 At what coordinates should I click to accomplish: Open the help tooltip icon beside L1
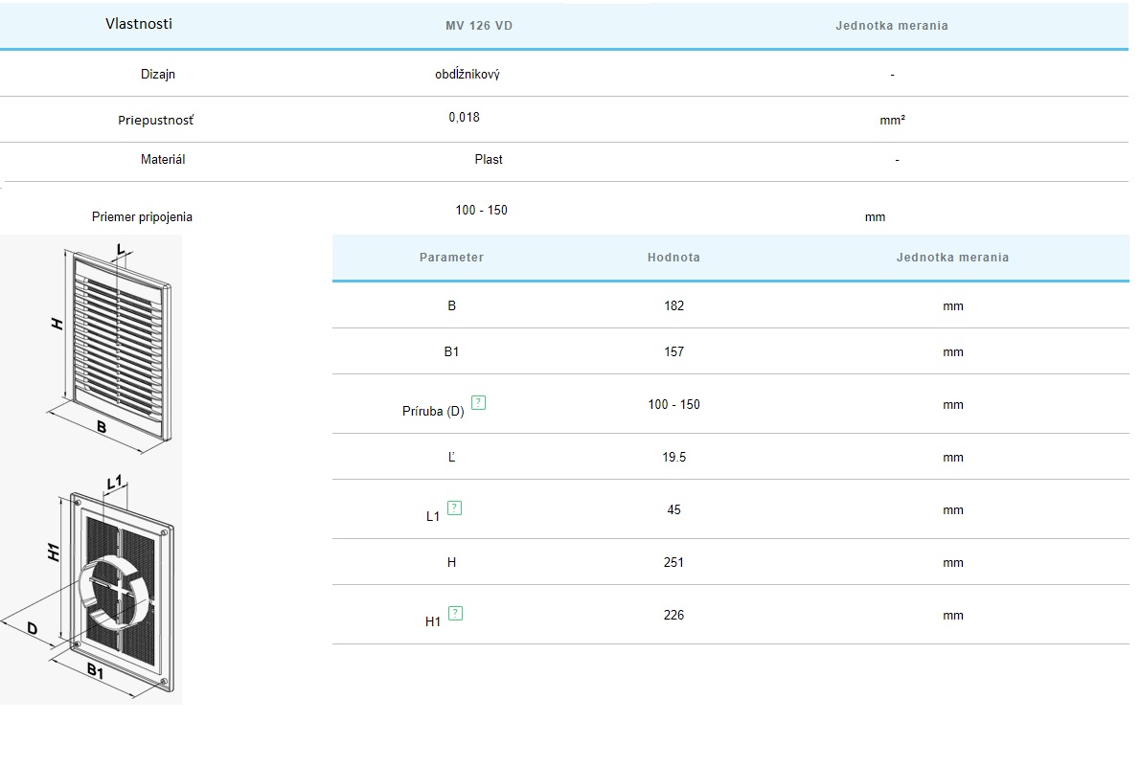click(454, 508)
